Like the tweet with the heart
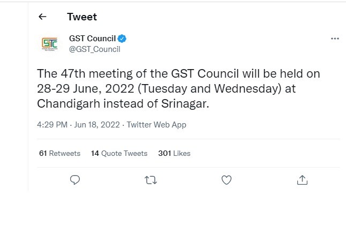346x226 pixels. 227,180
